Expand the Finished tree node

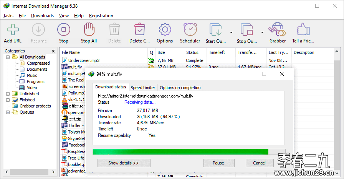click(x=8, y=100)
